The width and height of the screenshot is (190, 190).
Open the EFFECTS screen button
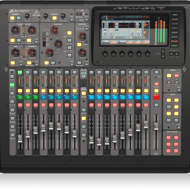tap(174, 37)
